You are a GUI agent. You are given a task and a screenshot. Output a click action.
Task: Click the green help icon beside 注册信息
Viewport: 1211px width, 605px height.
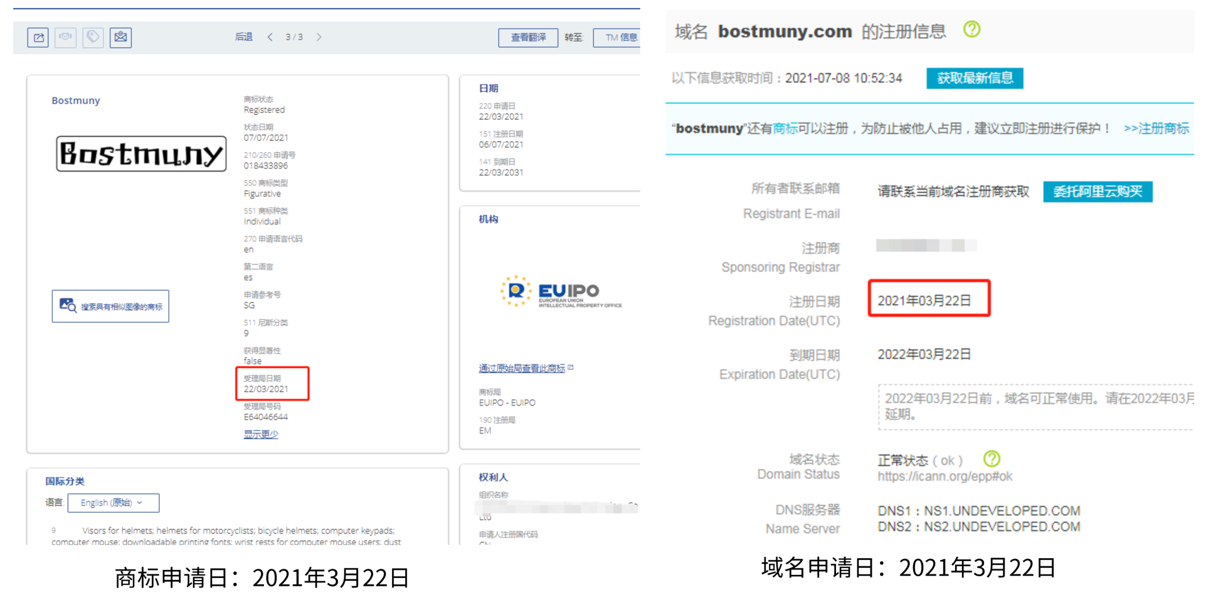[971, 30]
